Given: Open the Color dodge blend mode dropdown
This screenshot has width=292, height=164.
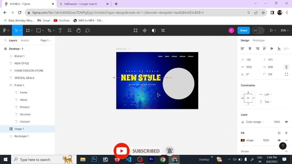Looking at the screenshot, I should click(255, 122).
